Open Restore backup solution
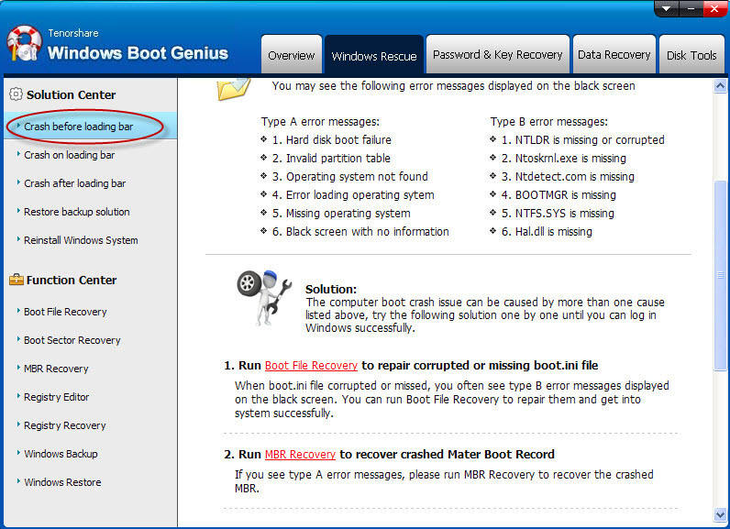 coord(77,212)
